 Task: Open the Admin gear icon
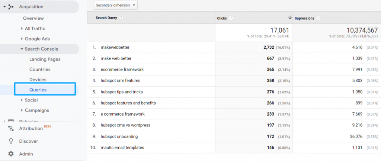11,154
